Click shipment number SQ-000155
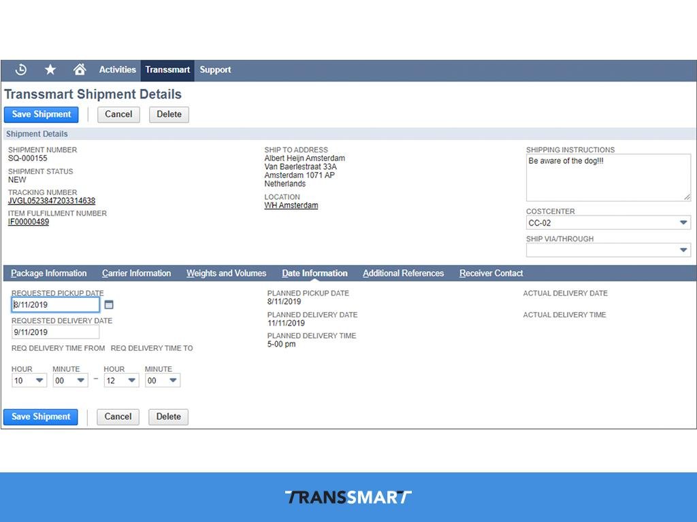The height and width of the screenshot is (522, 697). point(27,158)
